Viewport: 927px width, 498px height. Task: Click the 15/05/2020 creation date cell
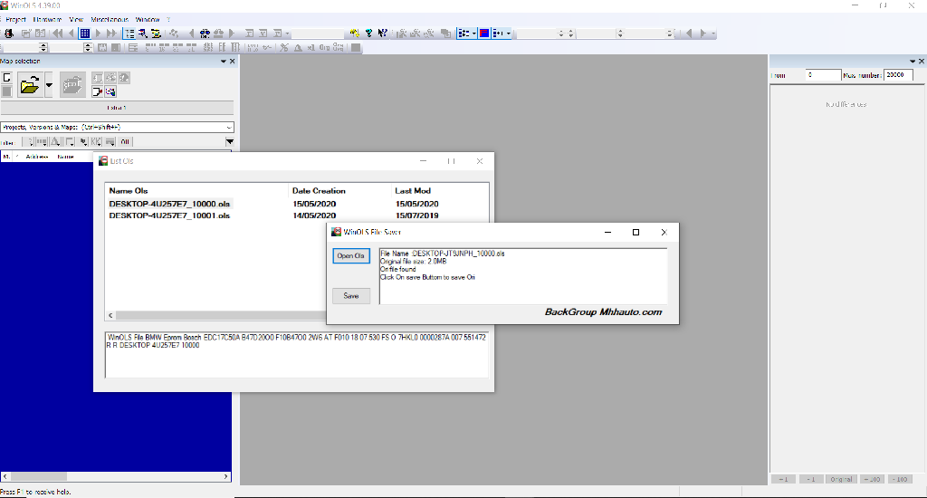[x=314, y=204]
